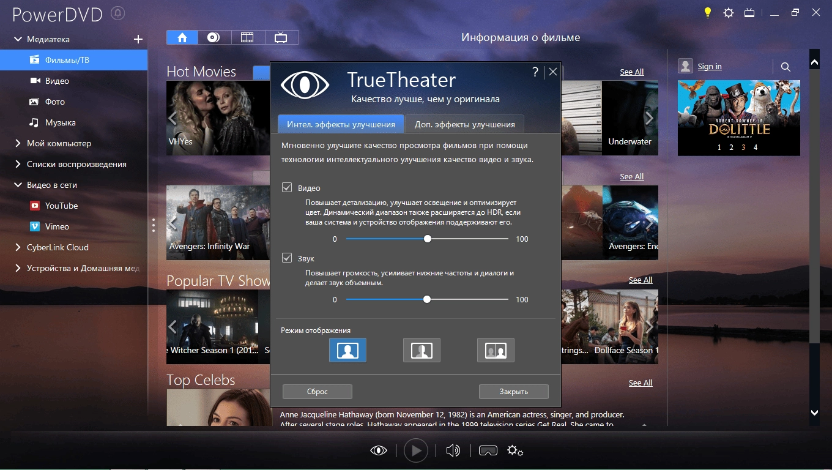Select banner page 2 indicator
The width and height of the screenshot is (832, 470).
pyautogui.click(x=731, y=147)
